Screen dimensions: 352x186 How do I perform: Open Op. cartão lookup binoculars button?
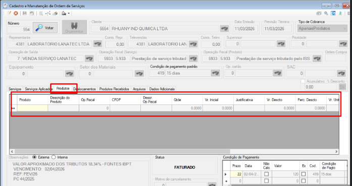point(277,73)
